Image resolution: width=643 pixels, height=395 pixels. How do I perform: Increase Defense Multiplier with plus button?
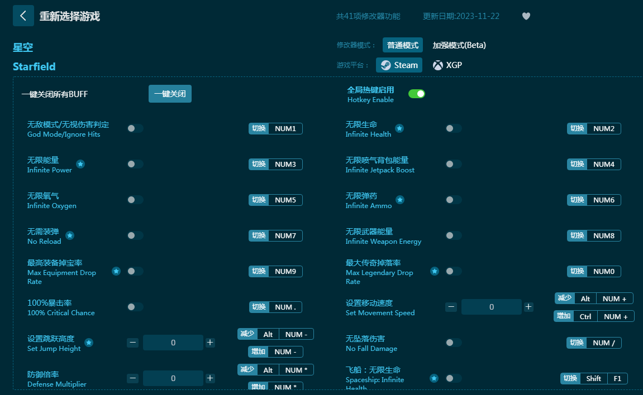210,378
